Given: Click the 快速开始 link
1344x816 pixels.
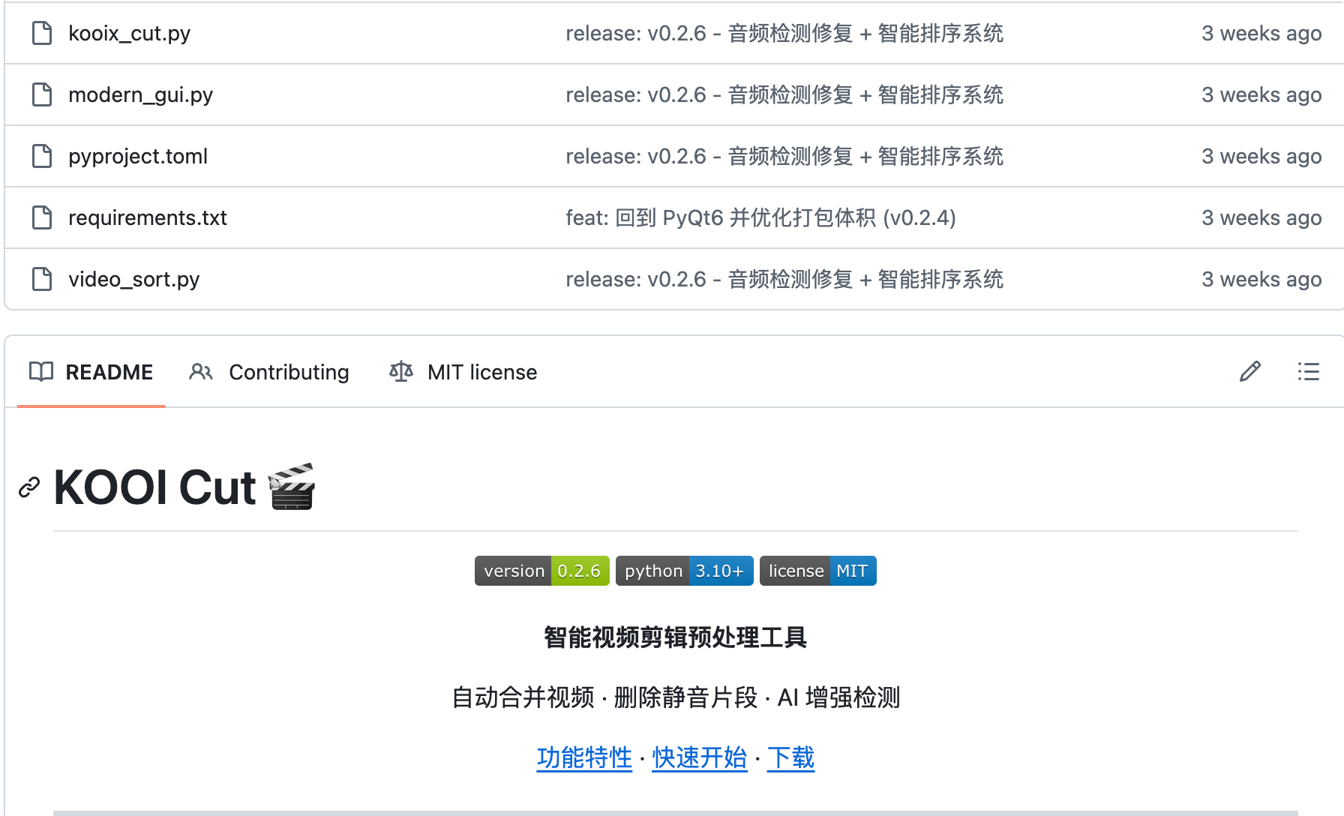Looking at the screenshot, I should point(699,758).
